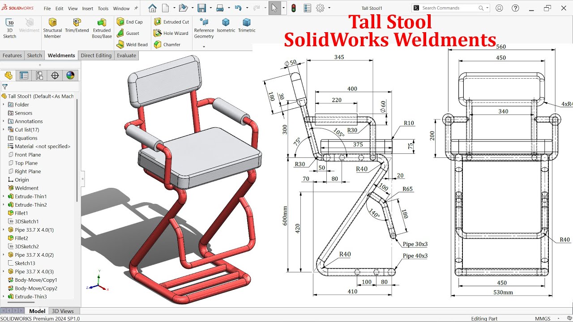Switch to the Features tab
573x322 pixels.
click(x=12, y=55)
